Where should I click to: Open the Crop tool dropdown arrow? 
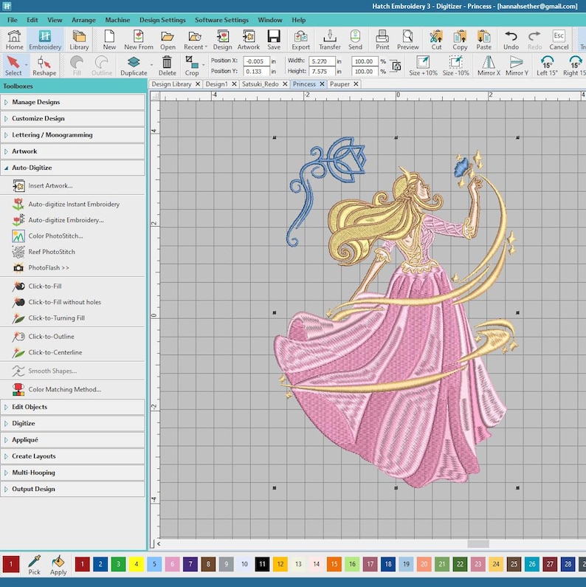point(203,65)
